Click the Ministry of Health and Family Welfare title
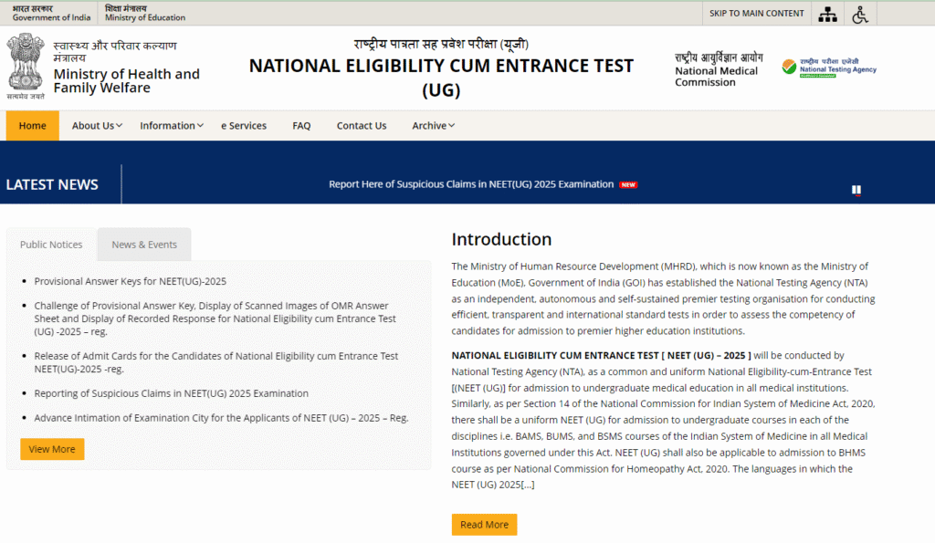 pyautogui.click(x=126, y=80)
